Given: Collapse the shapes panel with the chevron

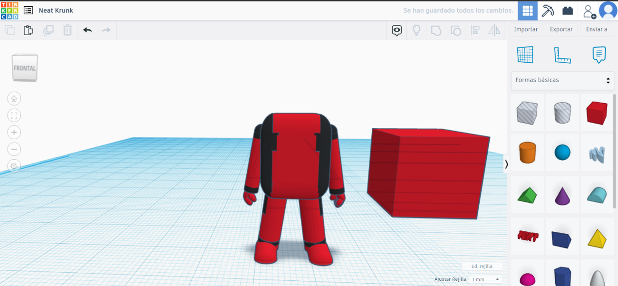Looking at the screenshot, I should pos(506,165).
